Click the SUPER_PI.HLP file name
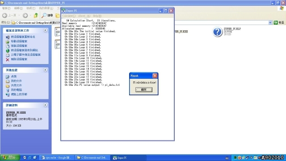Image resolution: width=286 pixels, height=161 pixels. pos(232,29)
